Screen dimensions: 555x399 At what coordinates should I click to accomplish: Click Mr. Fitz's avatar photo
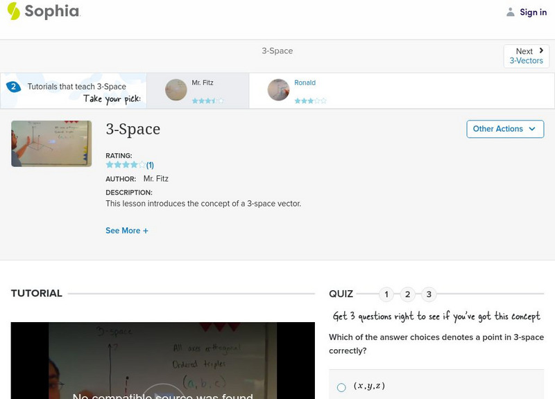pos(176,90)
